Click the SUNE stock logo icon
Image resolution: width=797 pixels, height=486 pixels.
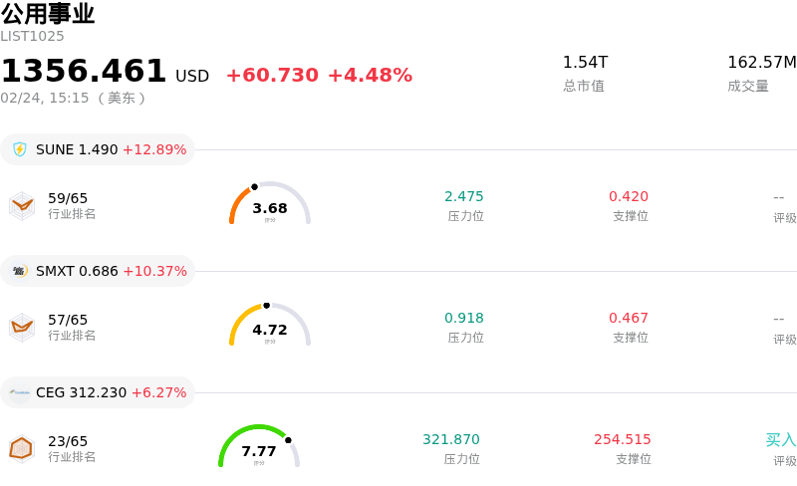pyautogui.click(x=20, y=149)
